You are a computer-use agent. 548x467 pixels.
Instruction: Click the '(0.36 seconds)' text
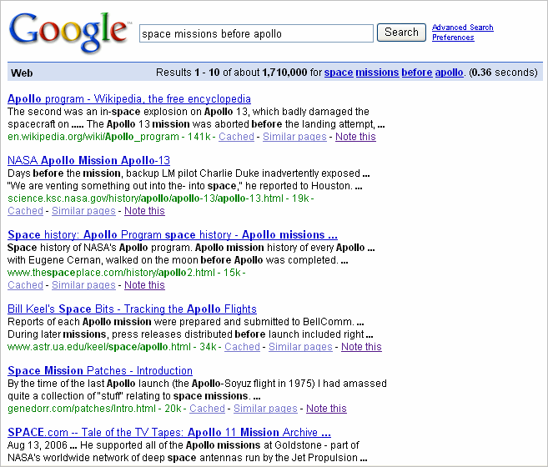click(x=503, y=73)
